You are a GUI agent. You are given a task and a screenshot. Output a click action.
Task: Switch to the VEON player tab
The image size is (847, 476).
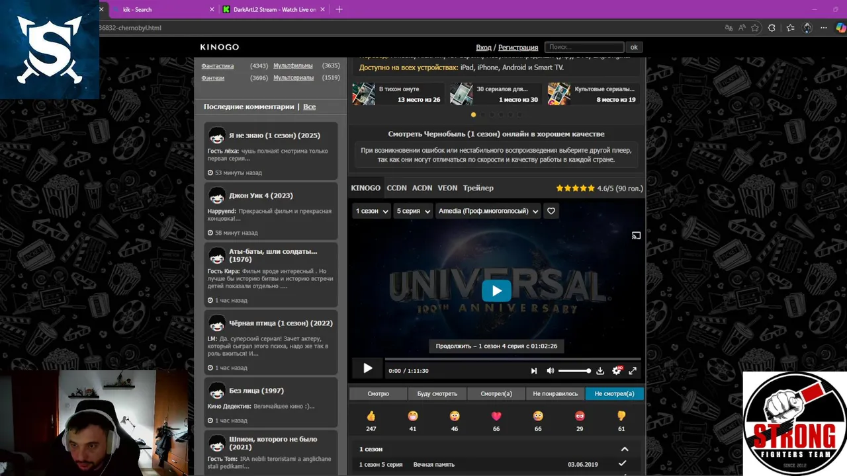click(x=447, y=188)
